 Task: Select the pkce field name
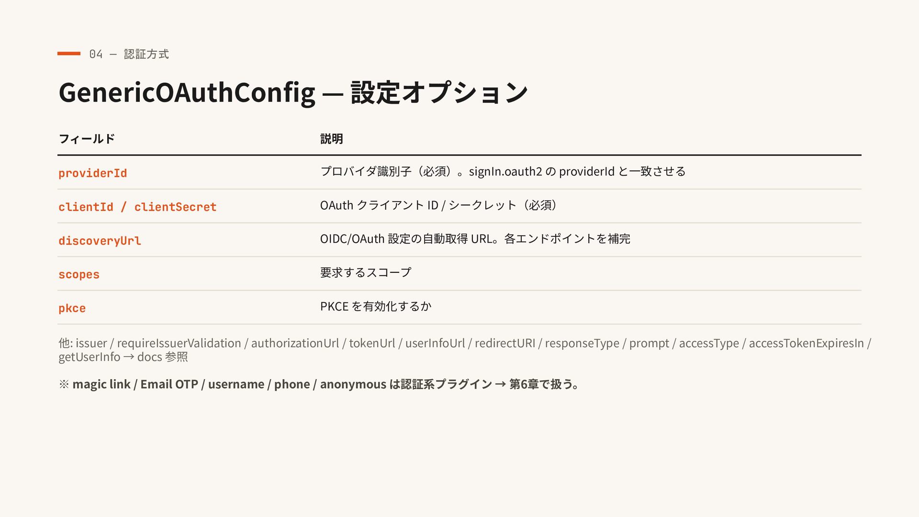click(x=72, y=308)
